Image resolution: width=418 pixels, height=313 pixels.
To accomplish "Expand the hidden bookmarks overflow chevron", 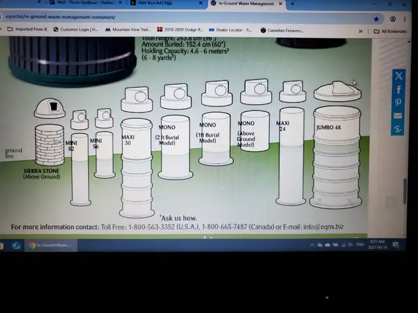I will coord(361,31).
